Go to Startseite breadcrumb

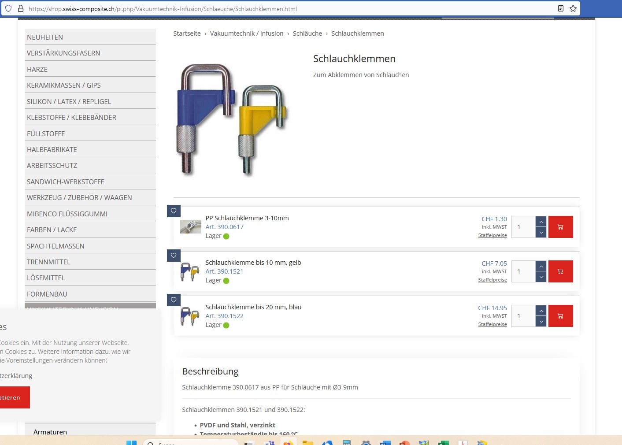click(x=187, y=33)
